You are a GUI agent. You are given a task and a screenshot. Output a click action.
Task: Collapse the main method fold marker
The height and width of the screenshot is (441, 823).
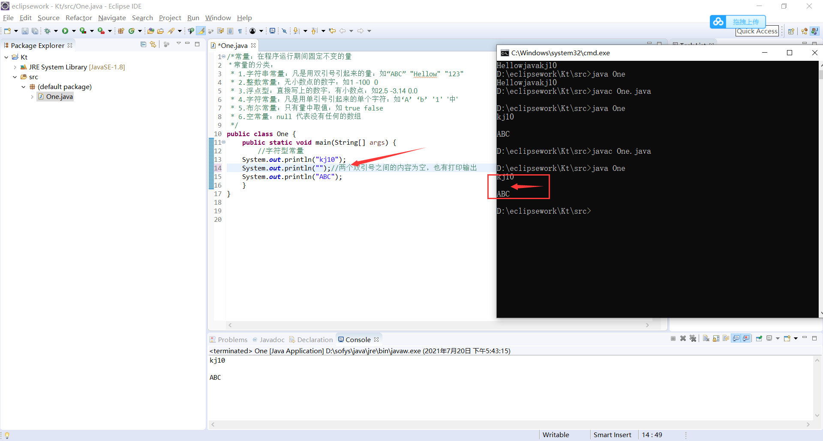[223, 142]
